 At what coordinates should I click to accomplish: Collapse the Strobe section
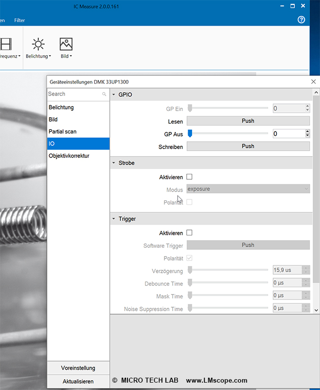point(114,163)
